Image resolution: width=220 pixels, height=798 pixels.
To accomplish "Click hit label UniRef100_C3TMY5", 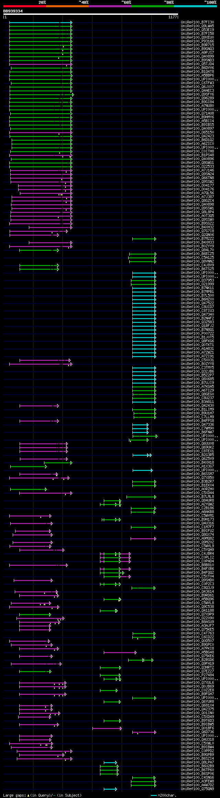I will [x=197, y=368].
